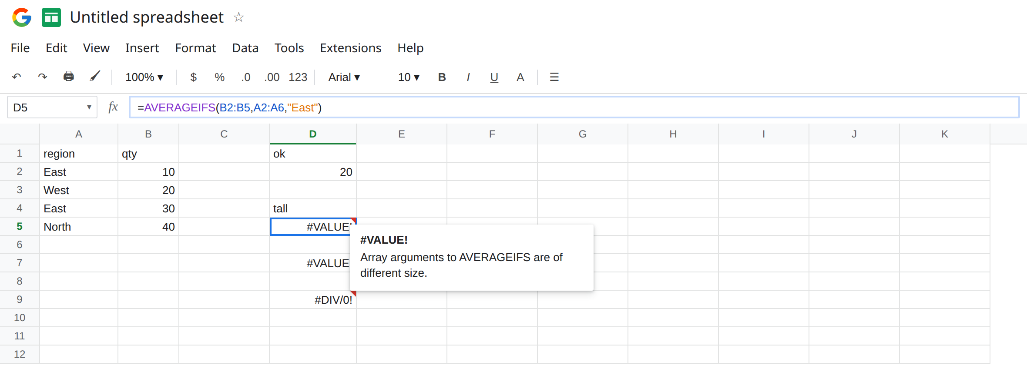Image resolution: width=1027 pixels, height=369 pixels.
Task: Select column A header
Action: click(x=79, y=134)
